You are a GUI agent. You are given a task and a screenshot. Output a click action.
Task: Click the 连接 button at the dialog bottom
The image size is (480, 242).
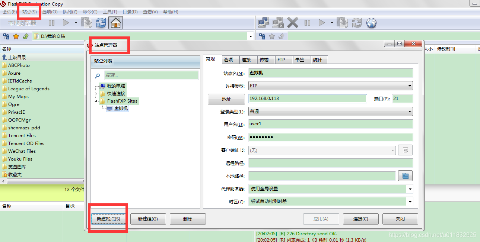pyautogui.click(x=360, y=219)
